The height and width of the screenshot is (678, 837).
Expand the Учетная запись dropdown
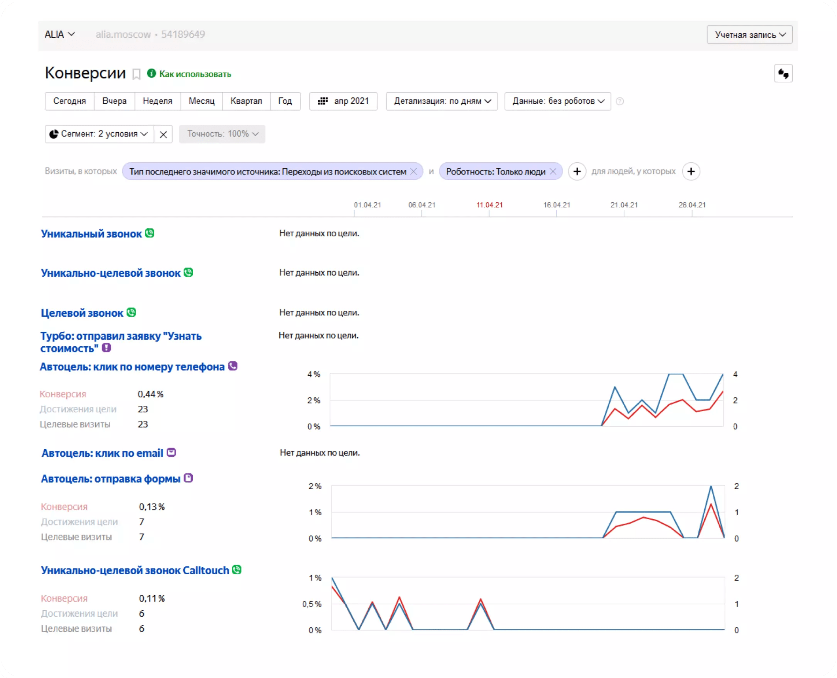[749, 35]
